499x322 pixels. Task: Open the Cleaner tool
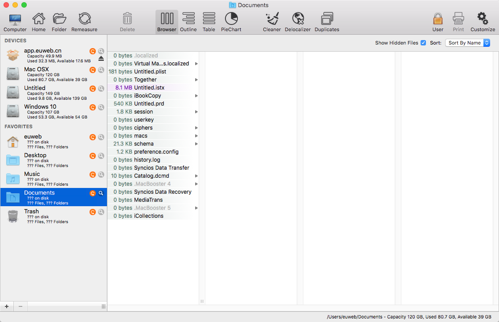point(272,22)
